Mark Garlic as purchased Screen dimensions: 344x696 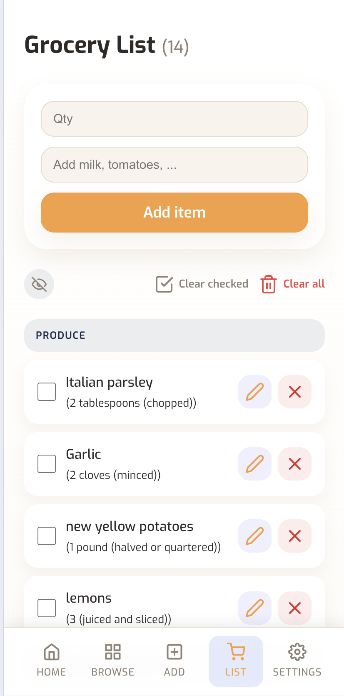[x=46, y=463]
